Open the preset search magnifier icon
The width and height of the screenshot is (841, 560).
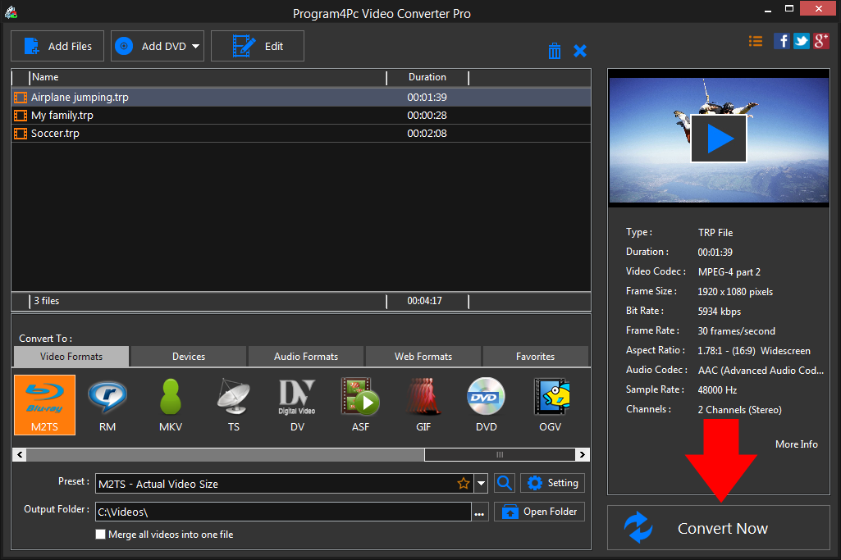[x=504, y=483]
